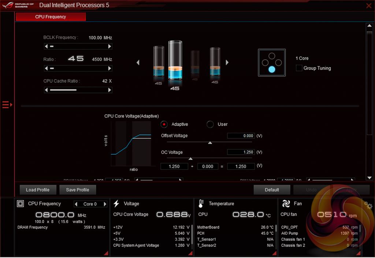This screenshot has width=375, height=258.
Task: Click Save Profile button
Action: click(78, 190)
